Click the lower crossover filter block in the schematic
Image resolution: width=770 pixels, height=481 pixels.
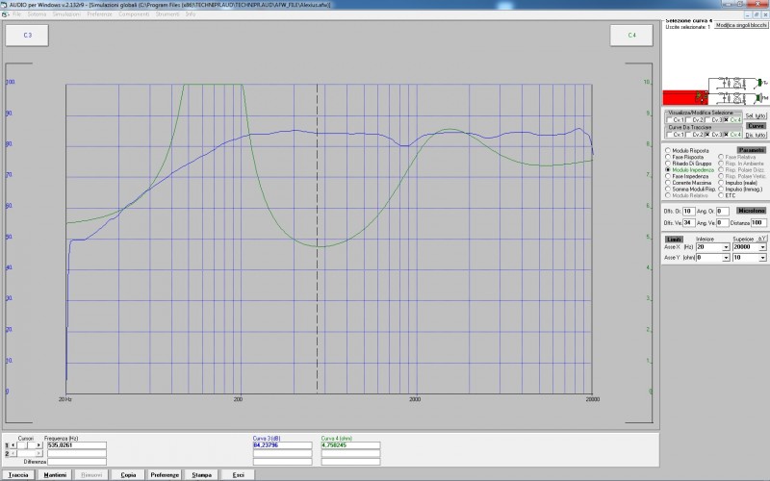pyautogui.click(x=732, y=97)
